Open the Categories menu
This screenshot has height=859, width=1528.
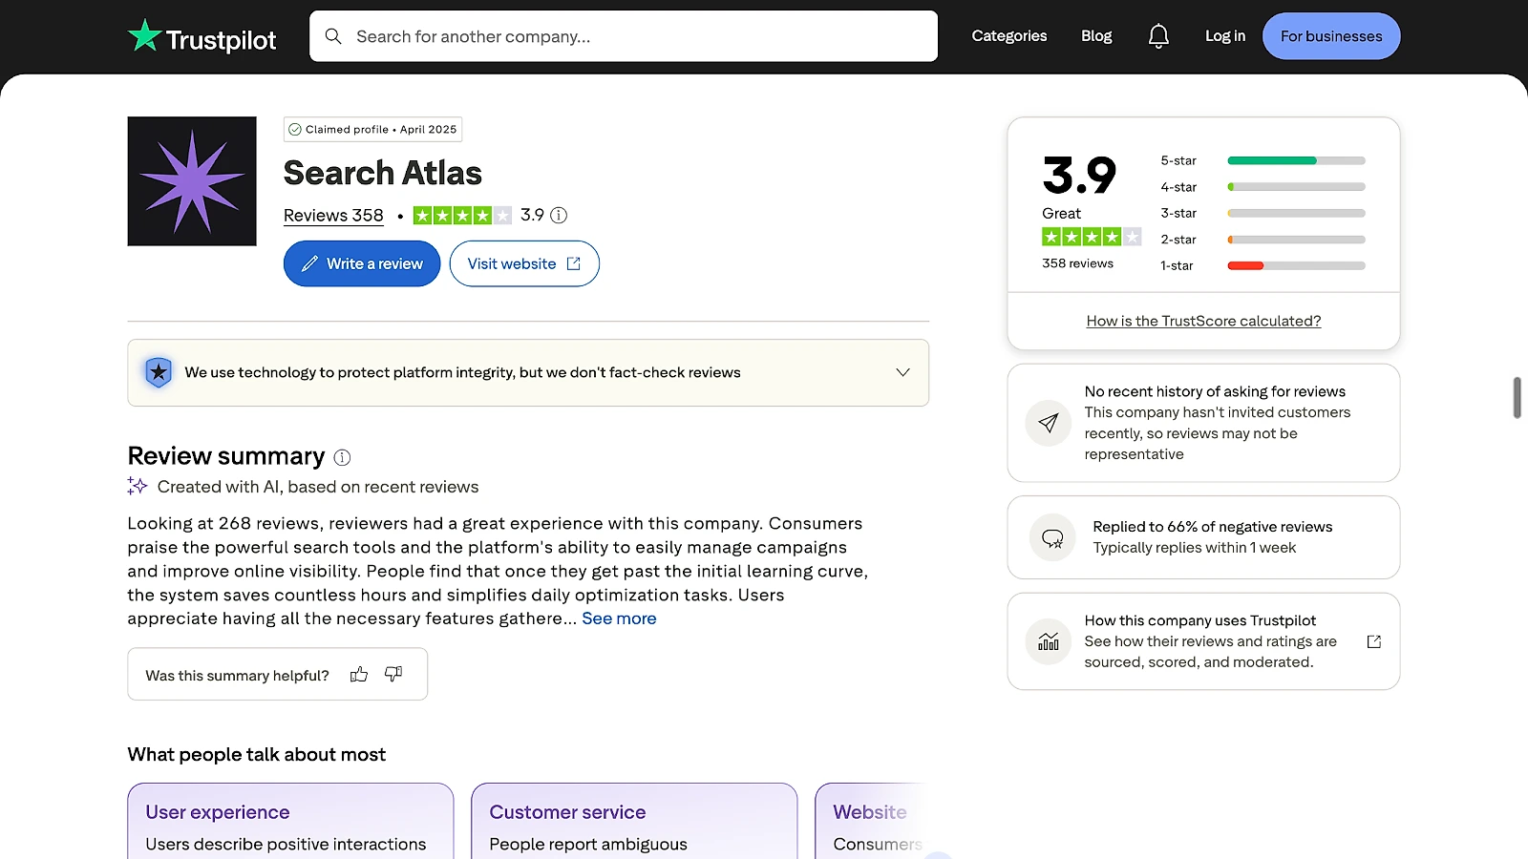click(1009, 36)
